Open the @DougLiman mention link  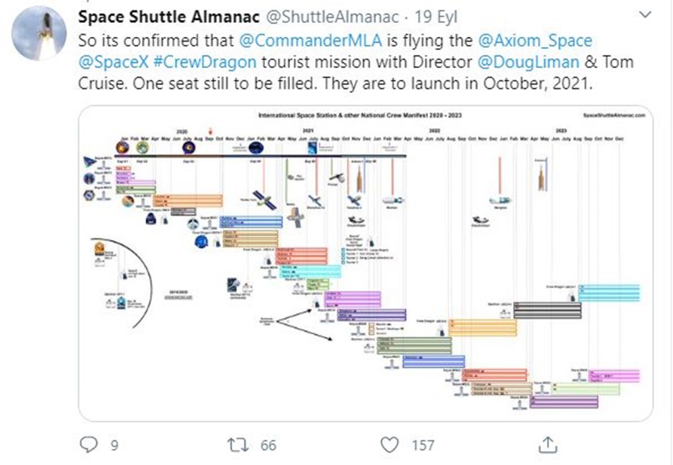[528, 62]
